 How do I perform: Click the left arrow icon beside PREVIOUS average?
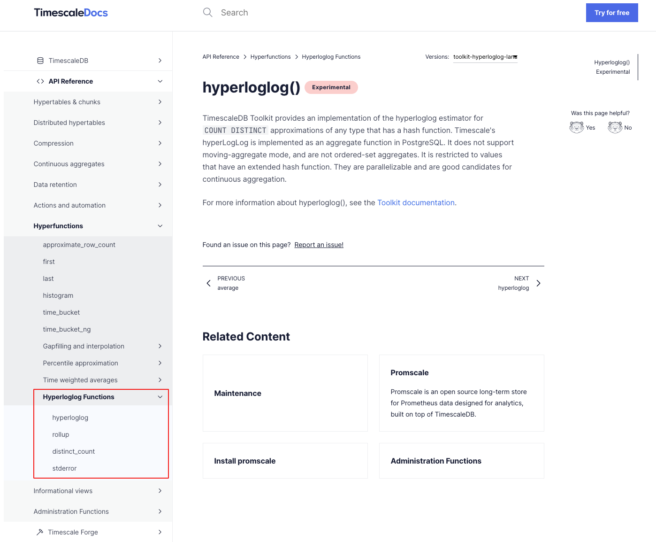click(x=209, y=283)
